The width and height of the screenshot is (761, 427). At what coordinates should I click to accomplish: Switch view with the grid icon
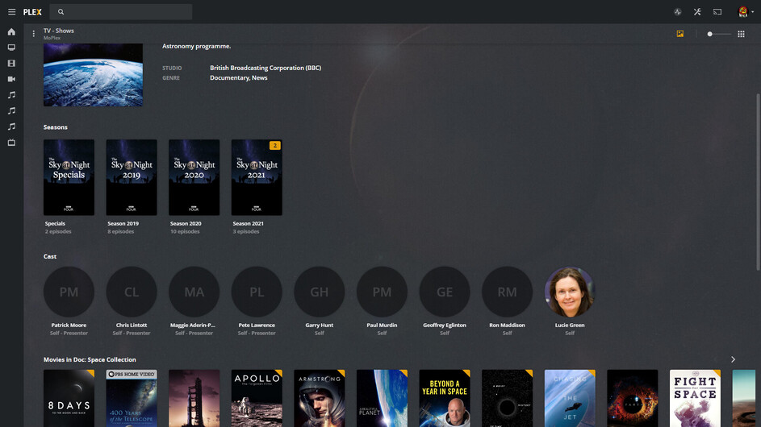741,34
